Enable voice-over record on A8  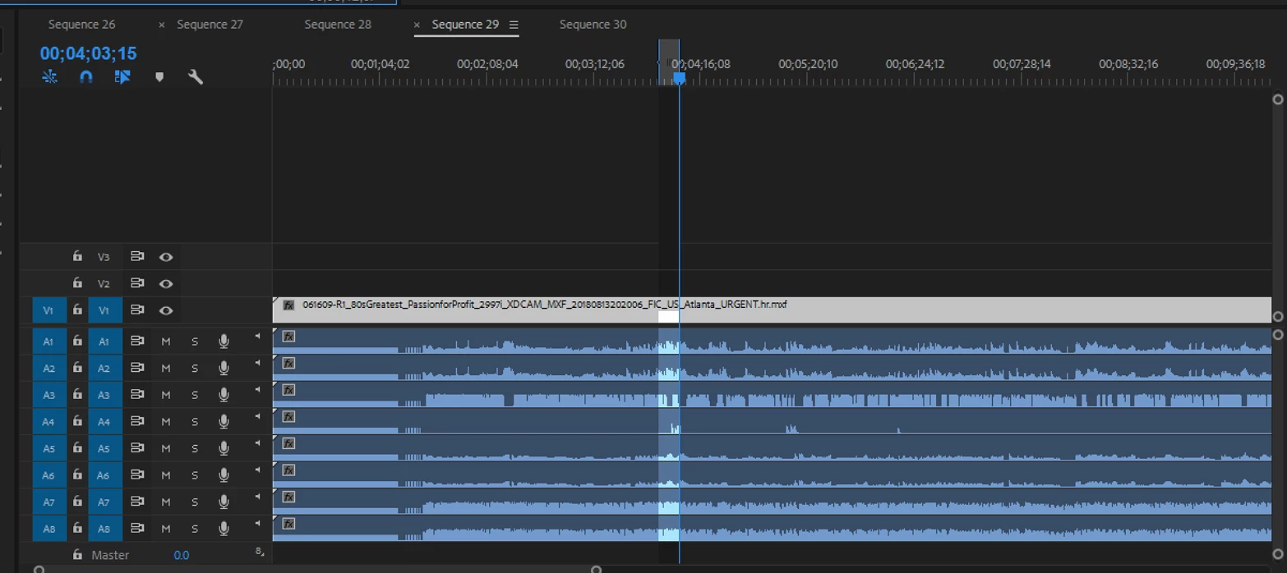point(224,529)
